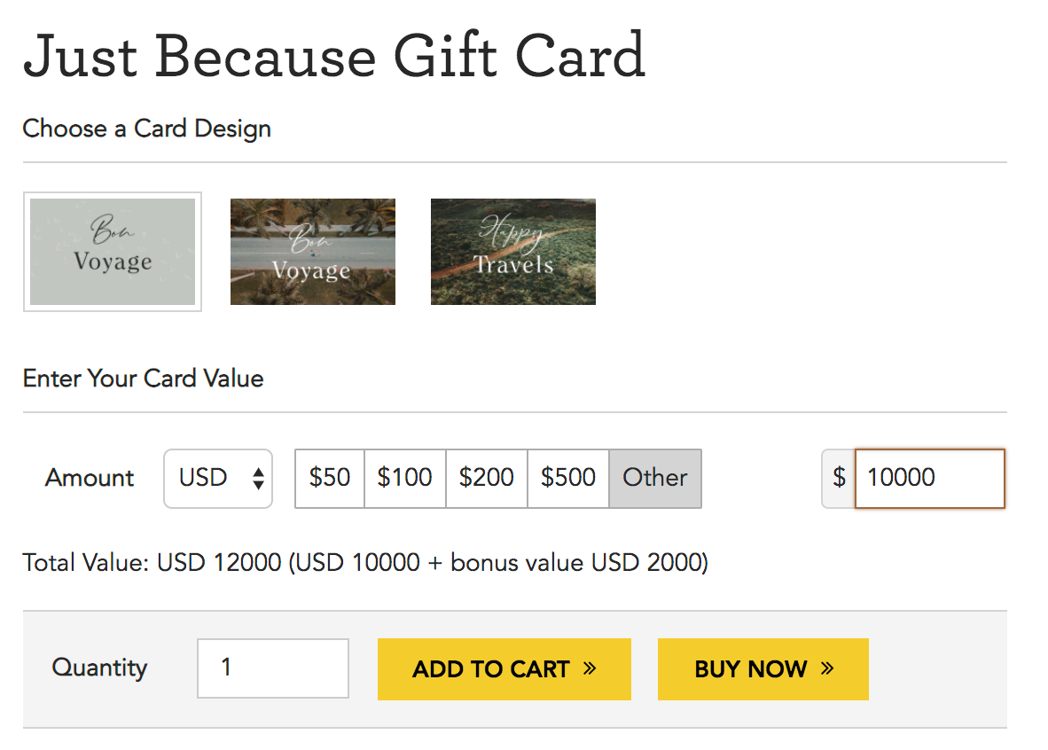Hit the Buy Now button

pos(763,668)
